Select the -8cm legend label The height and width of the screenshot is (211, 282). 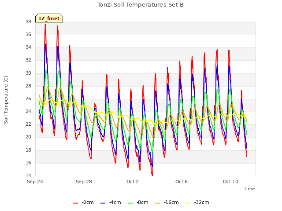(142, 202)
